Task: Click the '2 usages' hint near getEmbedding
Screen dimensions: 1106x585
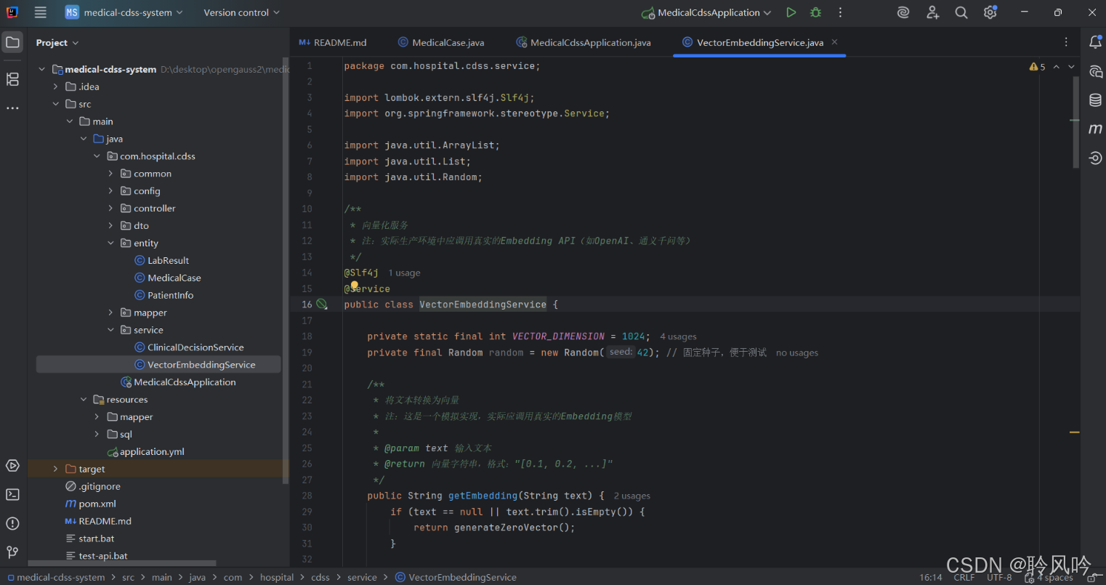Action: [632, 496]
